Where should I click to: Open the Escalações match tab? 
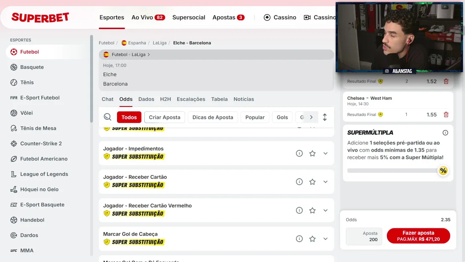point(191,99)
